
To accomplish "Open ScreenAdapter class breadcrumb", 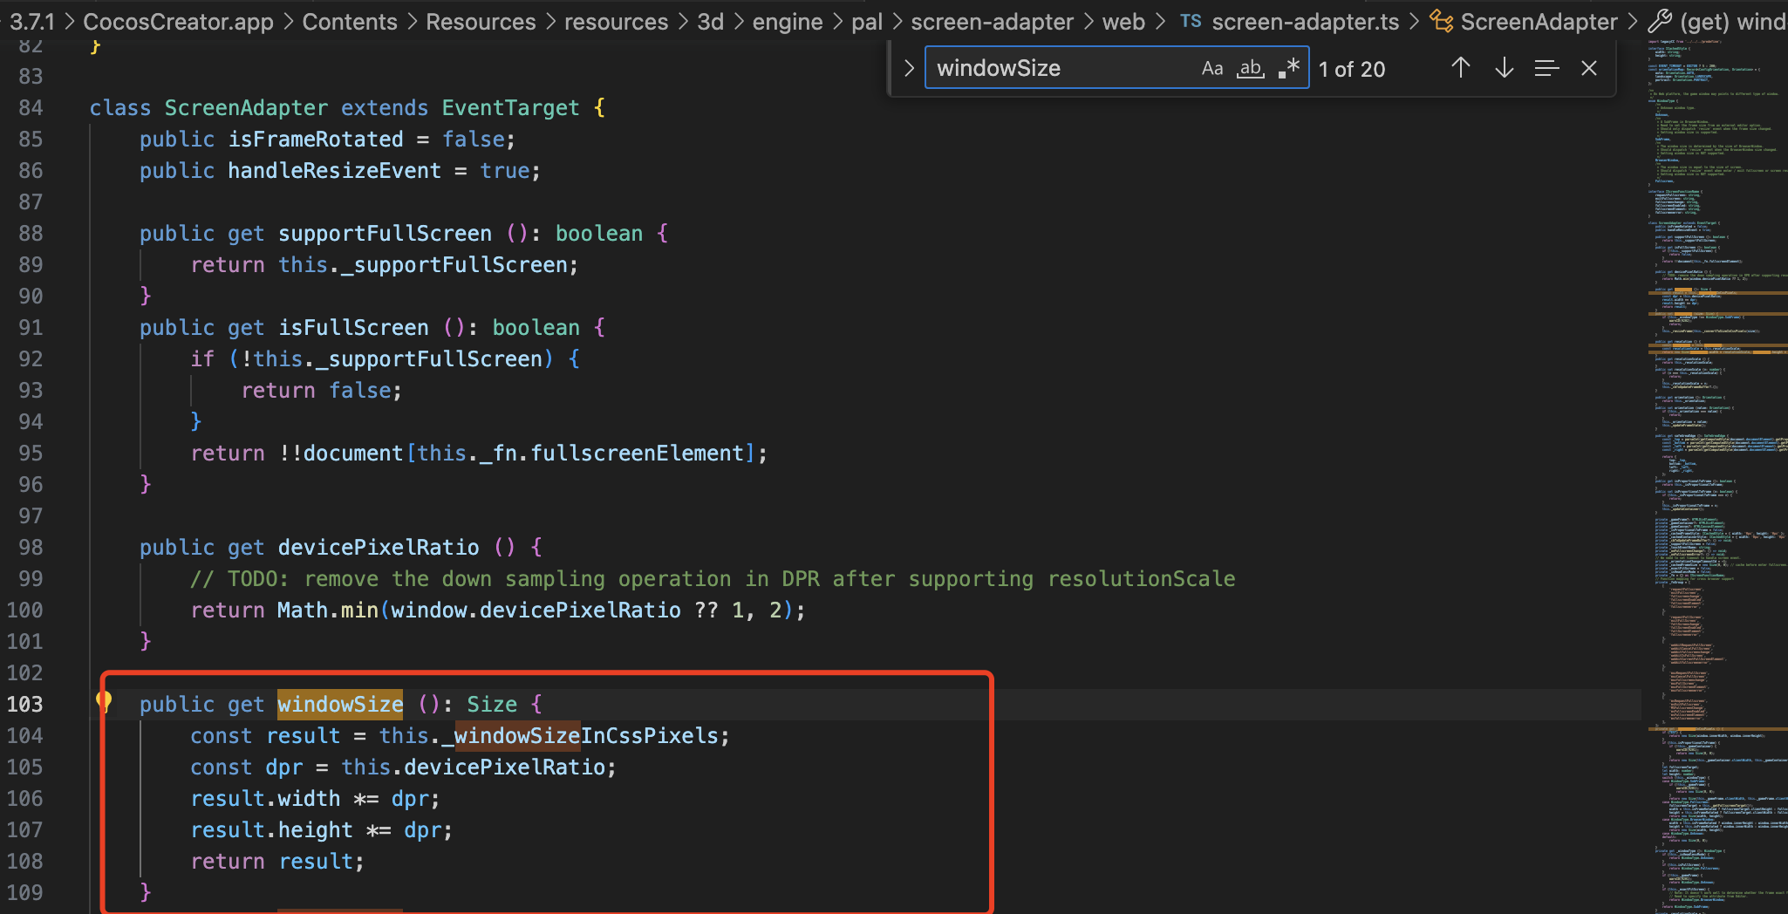I will point(1539,22).
